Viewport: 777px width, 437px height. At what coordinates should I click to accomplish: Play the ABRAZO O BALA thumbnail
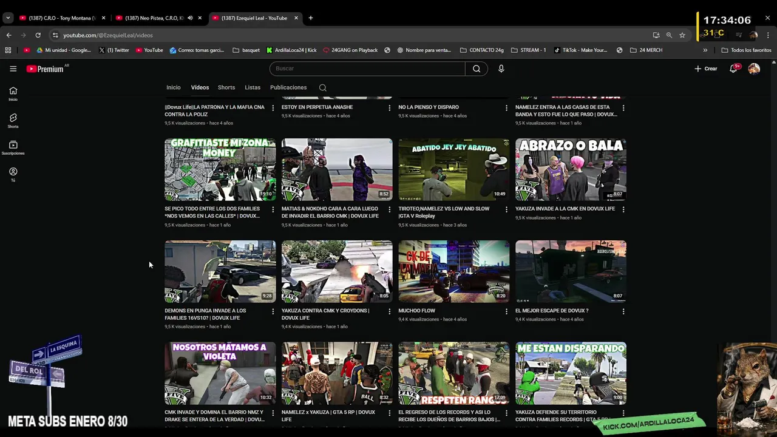(571, 169)
